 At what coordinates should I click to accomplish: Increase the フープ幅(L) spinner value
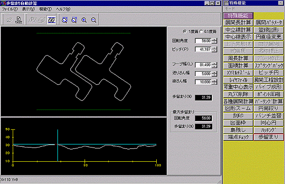point(215,64)
